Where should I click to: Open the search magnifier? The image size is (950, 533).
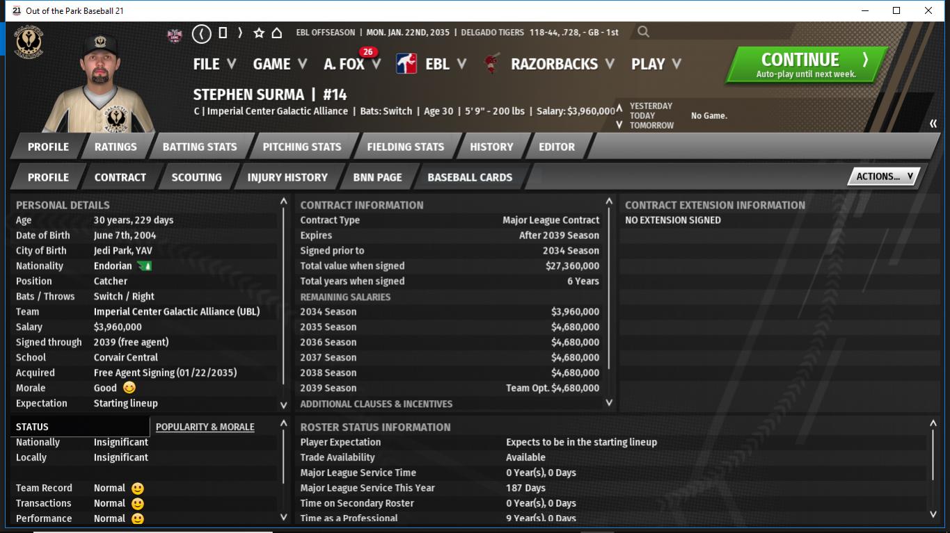[x=643, y=32]
